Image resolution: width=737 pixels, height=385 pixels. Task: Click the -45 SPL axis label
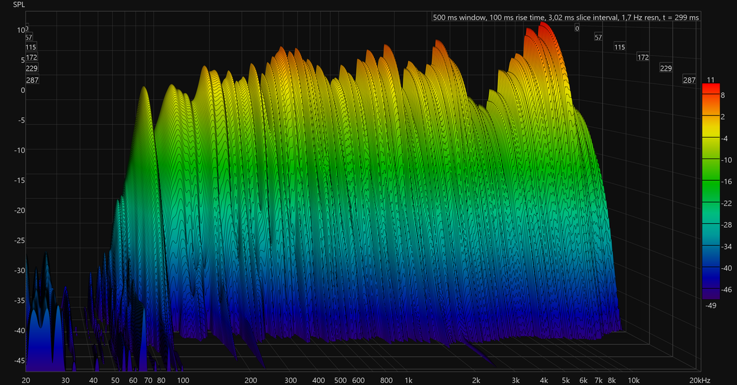[x=19, y=361]
